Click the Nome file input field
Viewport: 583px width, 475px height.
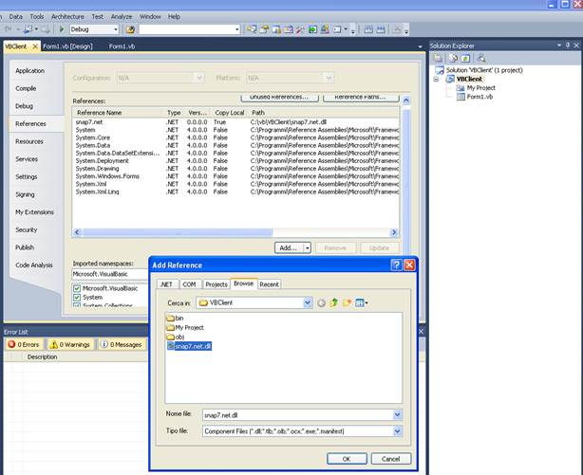tap(298, 415)
